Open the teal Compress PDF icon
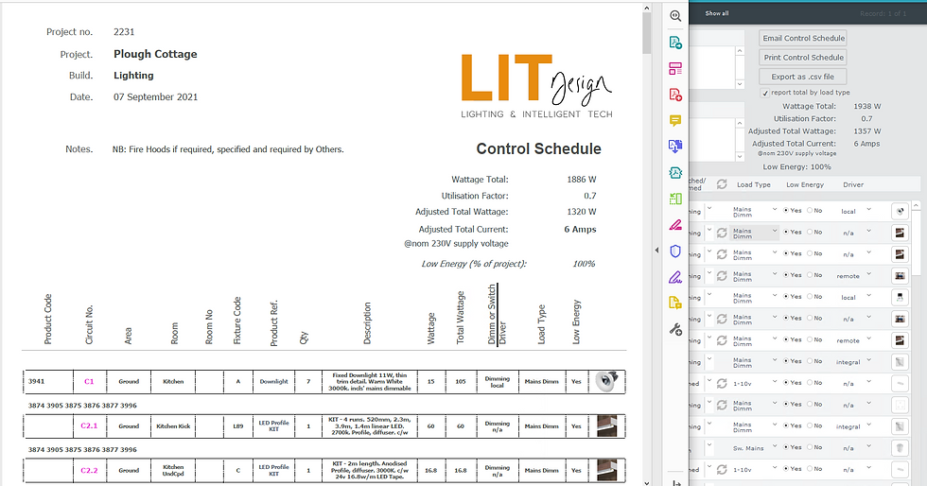Image resolution: width=927 pixels, height=486 pixels. pyautogui.click(x=675, y=173)
